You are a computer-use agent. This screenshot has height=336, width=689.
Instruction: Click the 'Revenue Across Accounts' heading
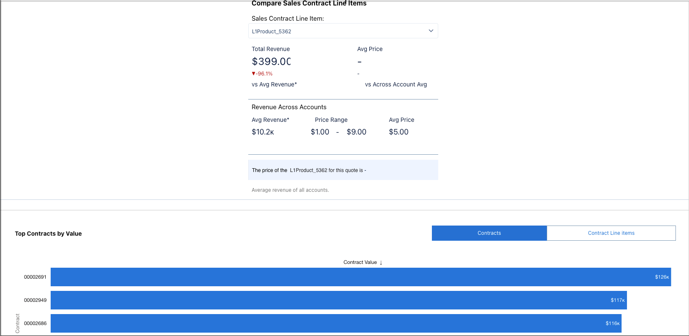[289, 107]
